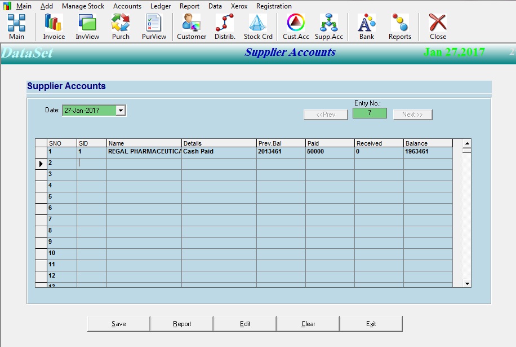516x347 pixels.
Task: Click the Paid cell in row 2
Action: point(330,163)
